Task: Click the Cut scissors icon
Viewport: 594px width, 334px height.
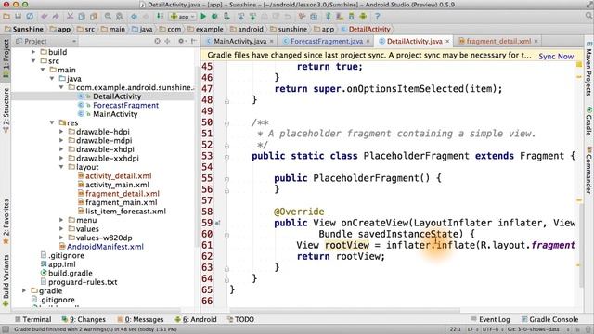Action: 71,17
